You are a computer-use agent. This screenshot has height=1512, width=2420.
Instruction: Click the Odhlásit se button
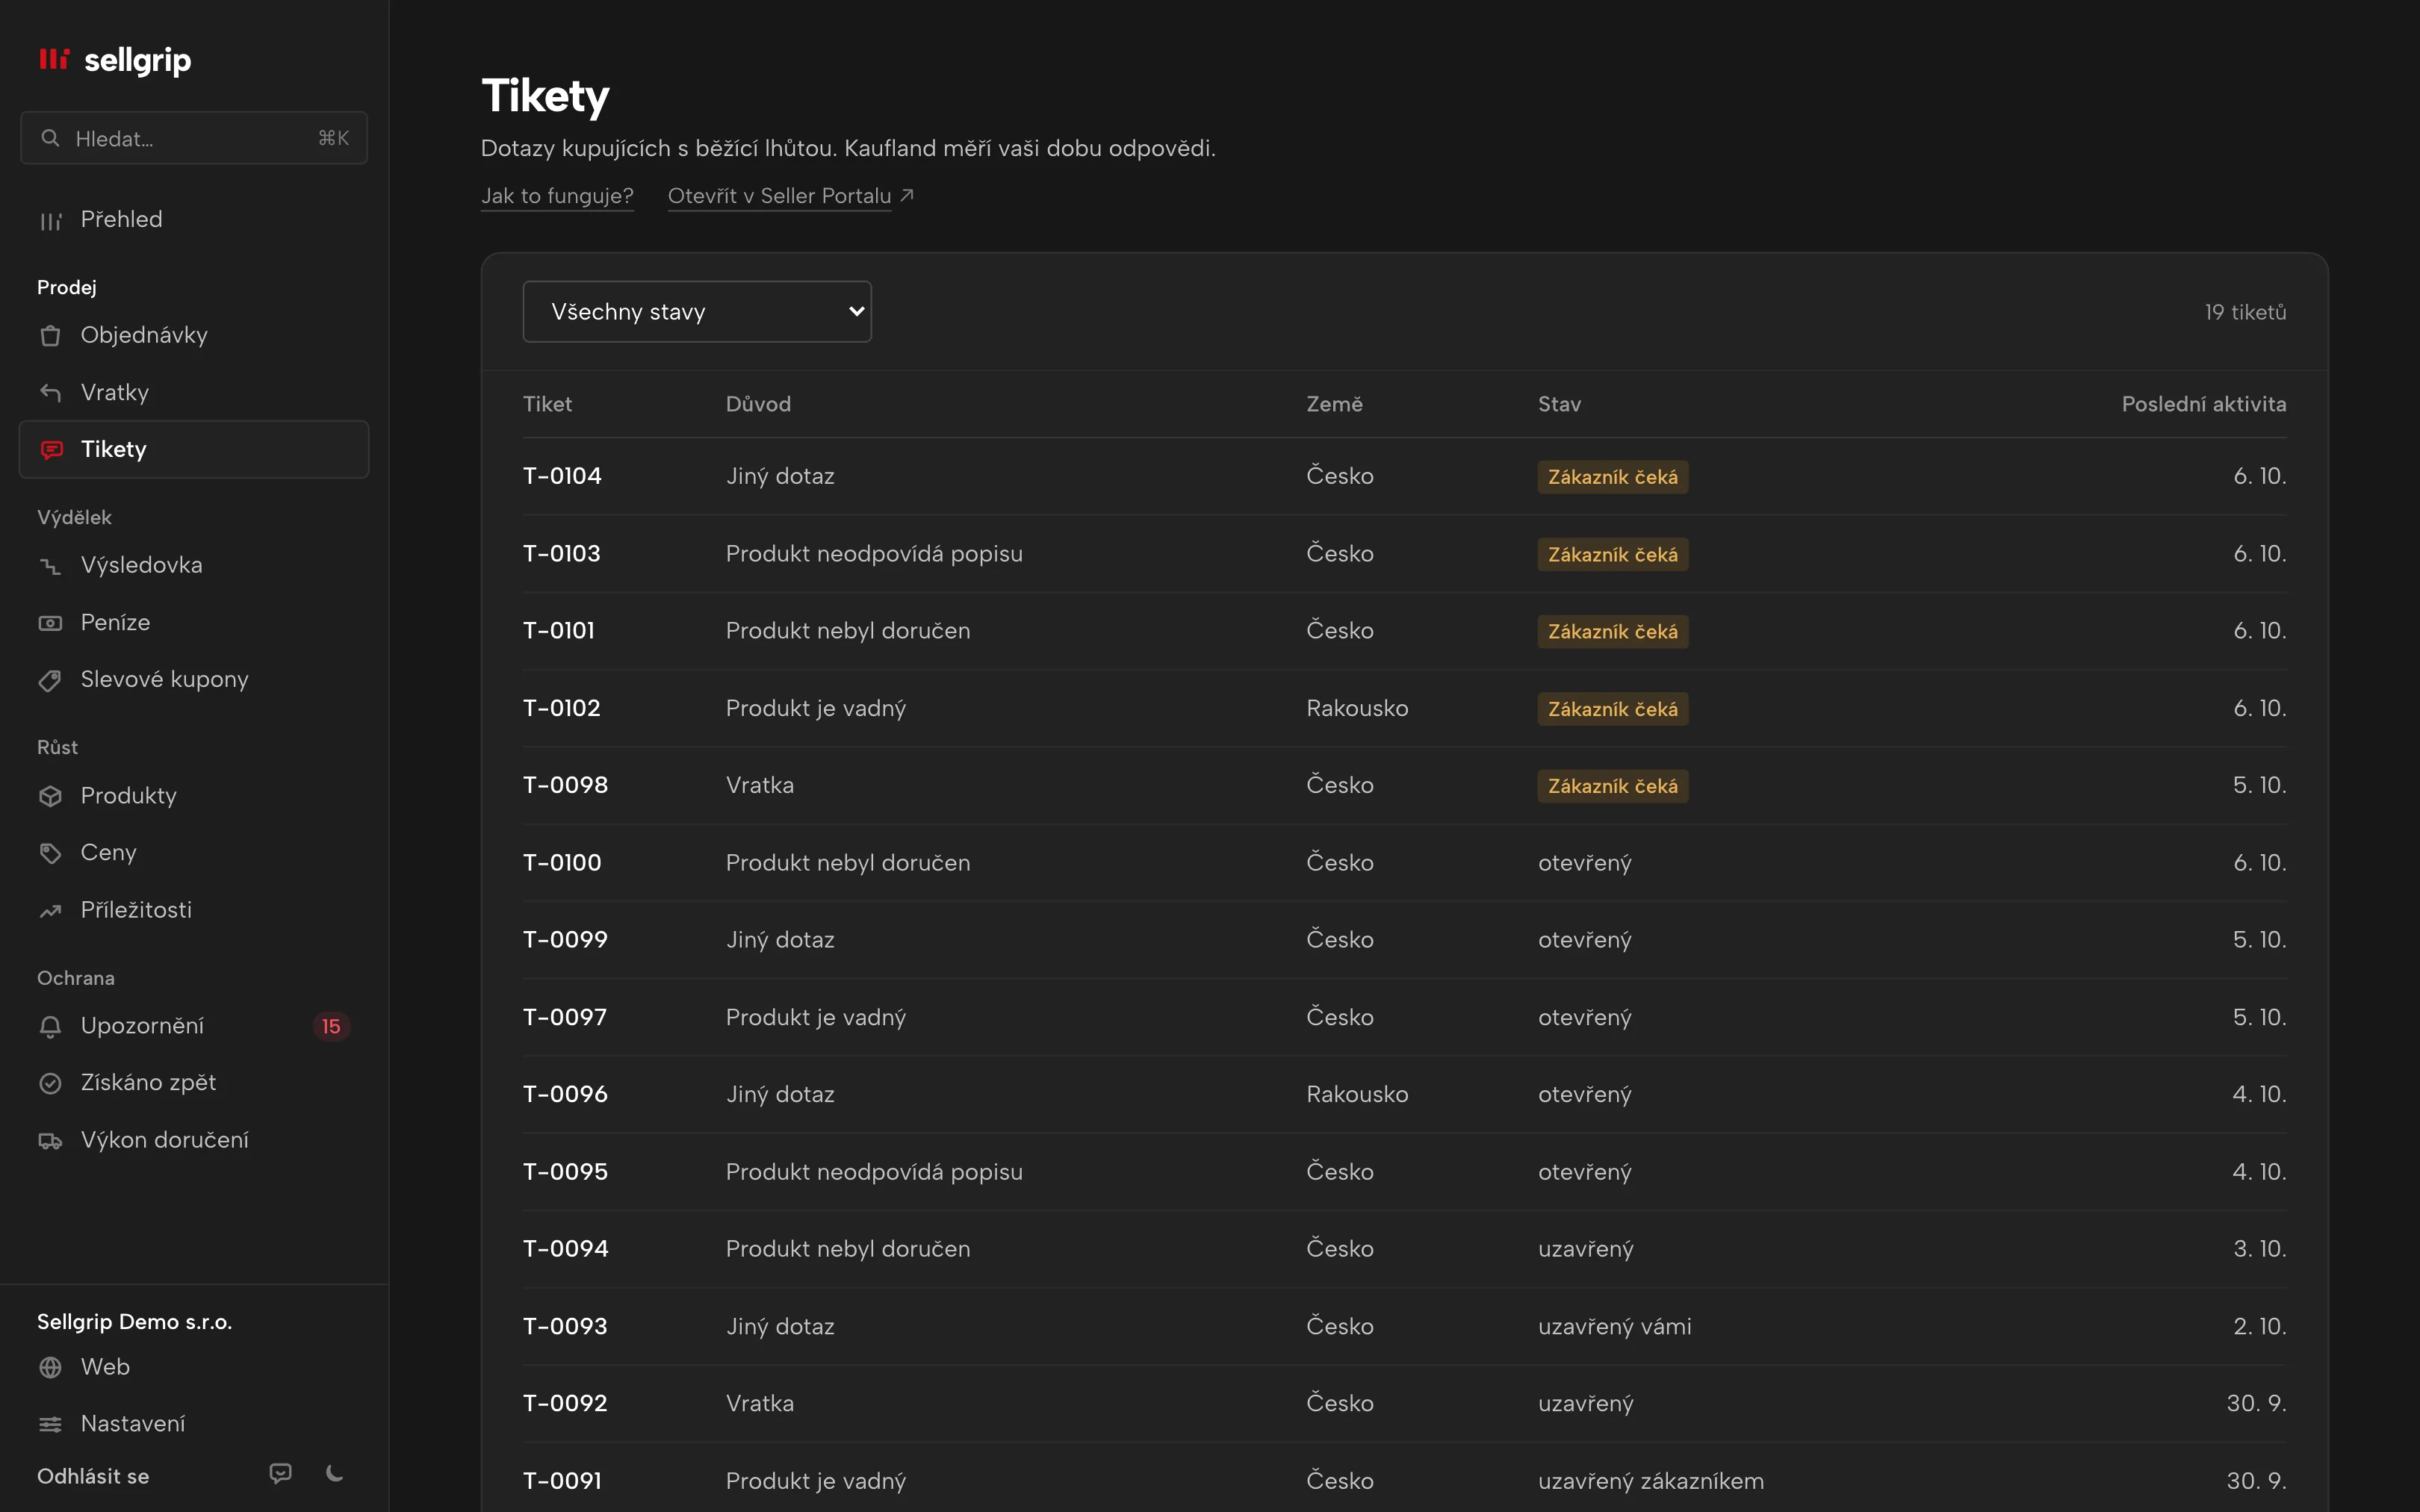pyautogui.click(x=93, y=1476)
